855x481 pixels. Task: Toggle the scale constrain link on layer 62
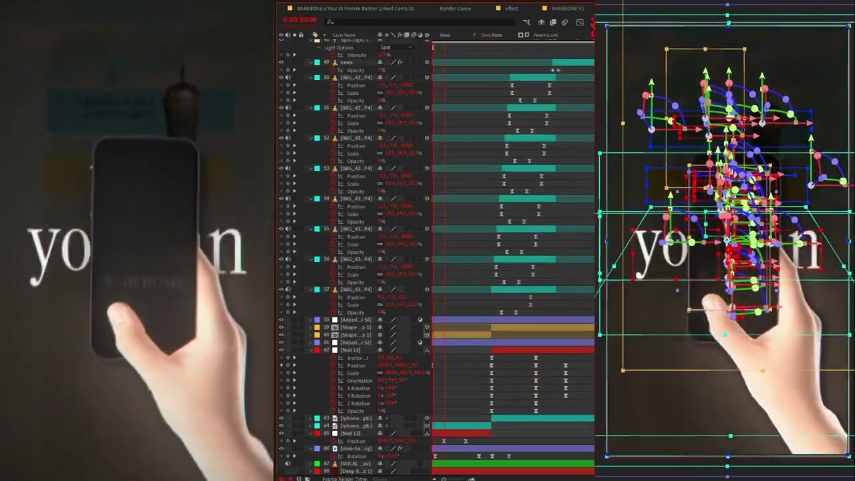[x=379, y=373]
